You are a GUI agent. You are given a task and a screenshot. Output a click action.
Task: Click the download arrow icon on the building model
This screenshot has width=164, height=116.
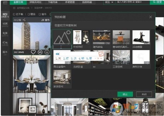(x=47, y=52)
